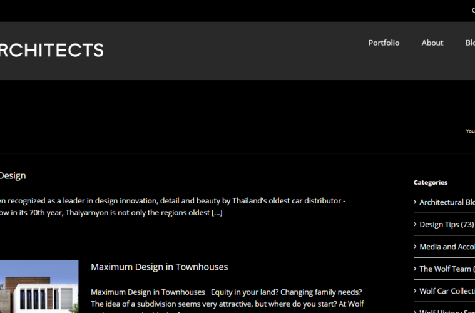Open Design Tips (73) category
The width and height of the screenshot is (475, 313).
447,224
